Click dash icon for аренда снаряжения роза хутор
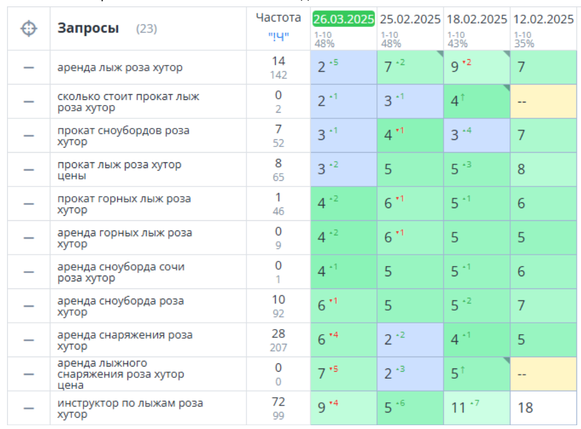 tap(29, 340)
